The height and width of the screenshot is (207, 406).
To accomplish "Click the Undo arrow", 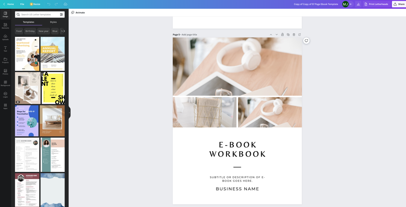I will [x=49, y=4].
